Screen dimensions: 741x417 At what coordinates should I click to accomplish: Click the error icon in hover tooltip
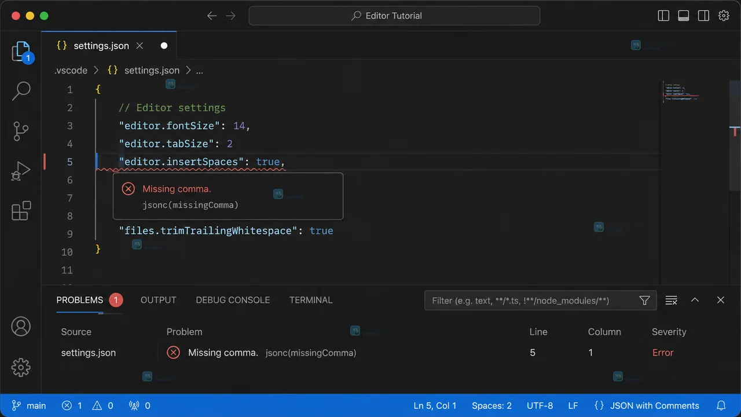coord(128,189)
